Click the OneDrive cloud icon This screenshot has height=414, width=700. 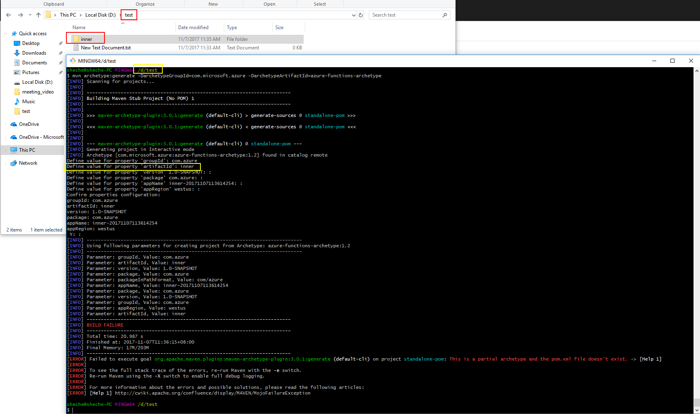point(14,124)
